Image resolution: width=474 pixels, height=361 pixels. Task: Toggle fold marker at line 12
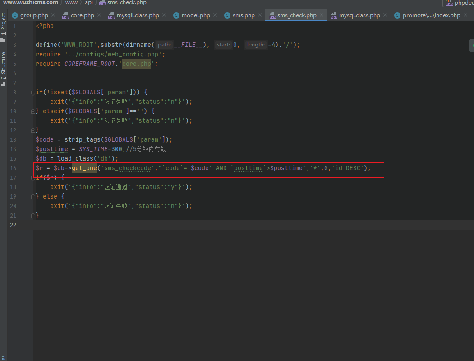(33, 130)
